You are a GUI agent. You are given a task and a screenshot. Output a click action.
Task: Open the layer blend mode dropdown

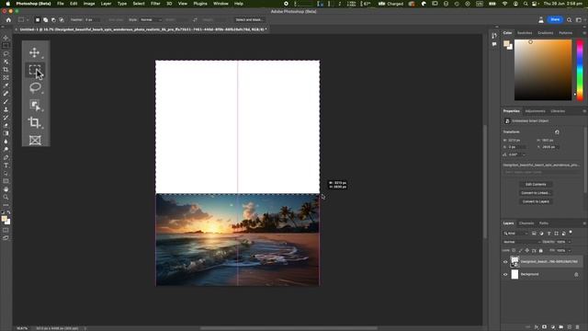click(522, 242)
